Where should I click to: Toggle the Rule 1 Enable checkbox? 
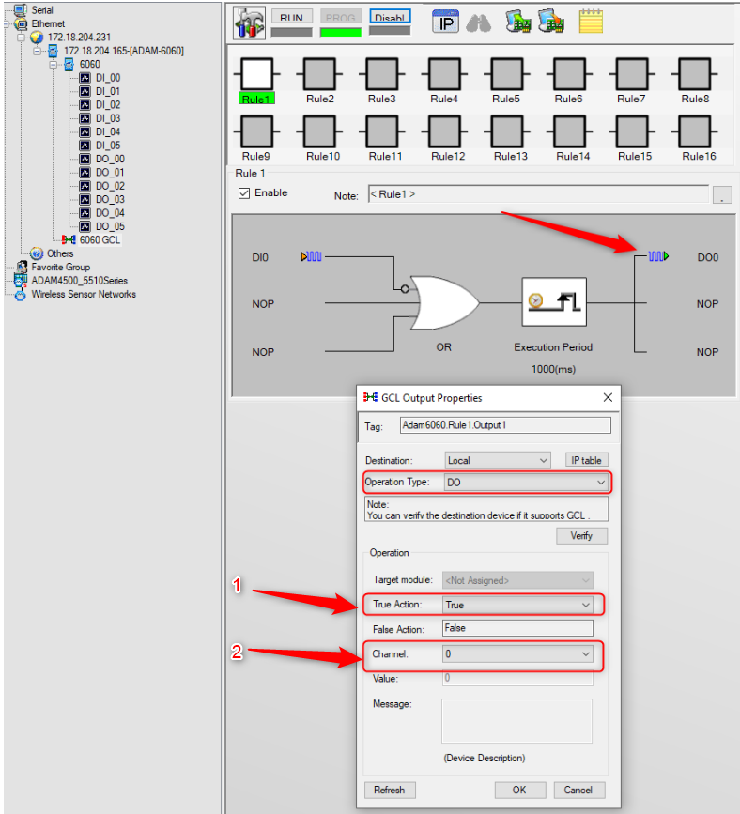244,193
